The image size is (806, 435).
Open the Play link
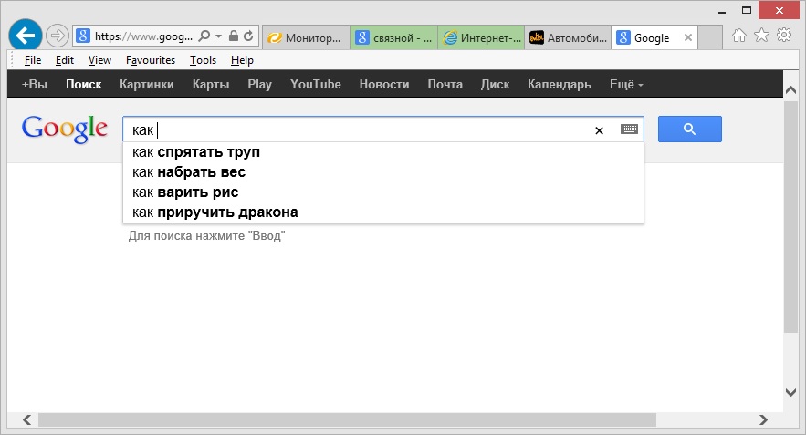click(259, 84)
